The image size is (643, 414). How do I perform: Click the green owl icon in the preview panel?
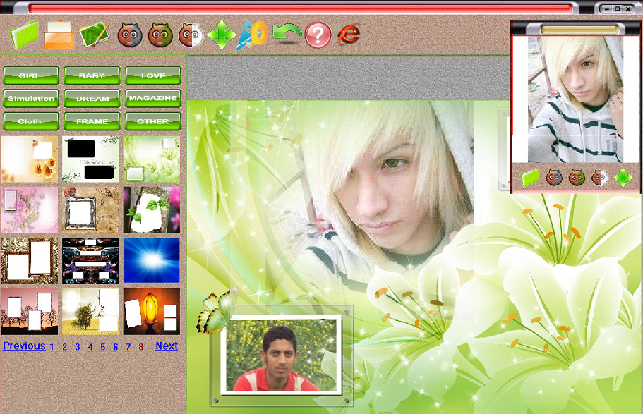(577, 178)
